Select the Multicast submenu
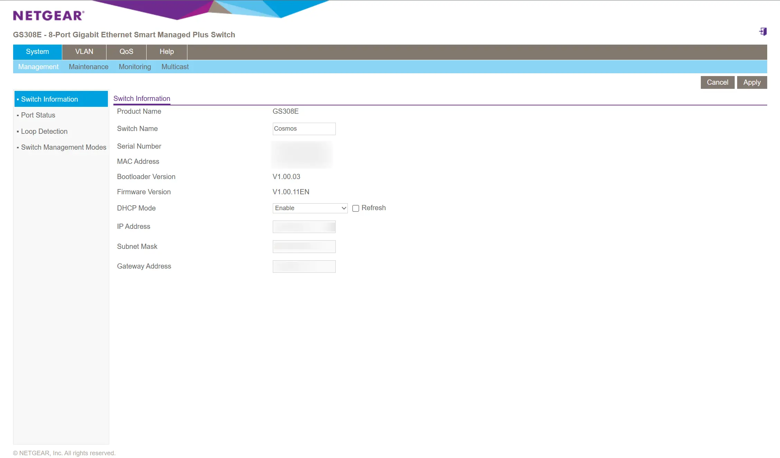The image size is (780, 458). pos(175,67)
